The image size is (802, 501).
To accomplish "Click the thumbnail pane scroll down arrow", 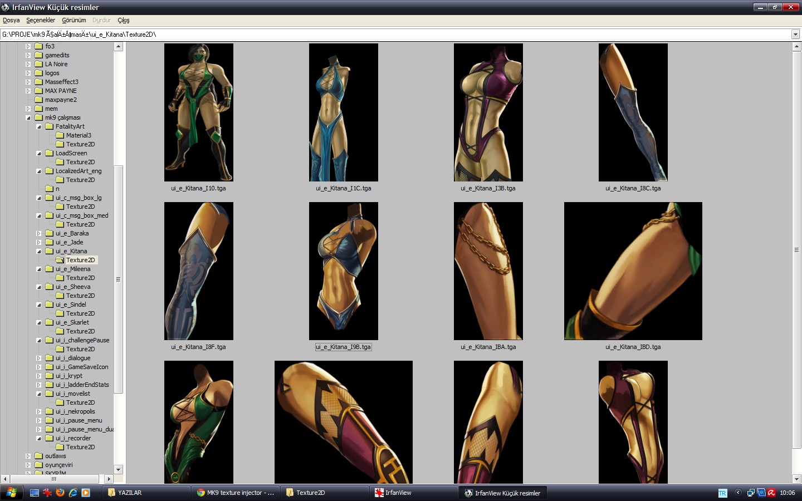I will [x=796, y=479].
